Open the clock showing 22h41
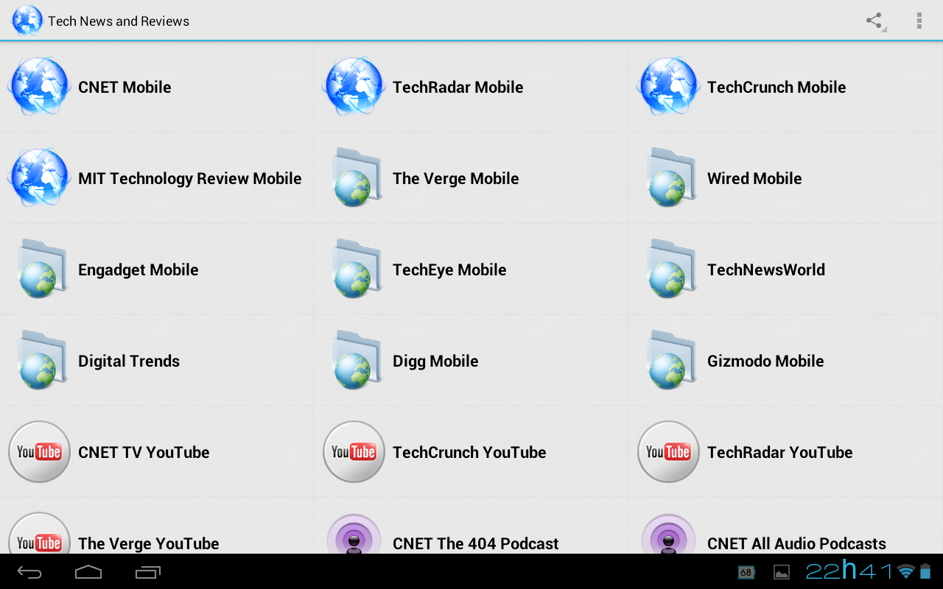Viewport: 943px width, 589px height. click(x=849, y=571)
